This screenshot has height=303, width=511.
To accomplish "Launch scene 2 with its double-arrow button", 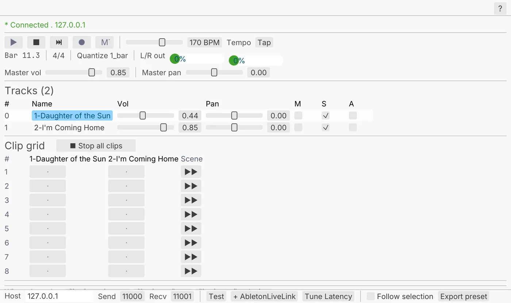I will pyautogui.click(x=191, y=186).
